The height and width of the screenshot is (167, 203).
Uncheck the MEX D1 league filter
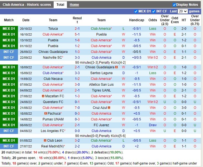(x=136, y=11)
